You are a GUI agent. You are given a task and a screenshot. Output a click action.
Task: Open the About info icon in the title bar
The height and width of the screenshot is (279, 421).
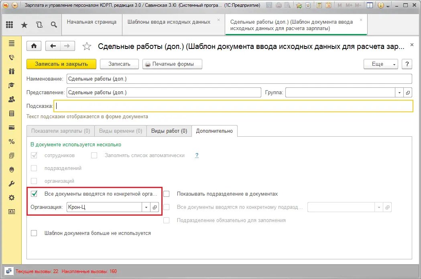pyautogui.click(x=380, y=5)
